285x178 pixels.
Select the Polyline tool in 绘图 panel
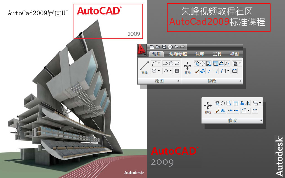tap(165, 63)
